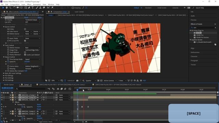This screenshot has height=123, width=219.
Task: Toggle Twixtor Pro fx switch in Effect Controls
Action: 3,17
